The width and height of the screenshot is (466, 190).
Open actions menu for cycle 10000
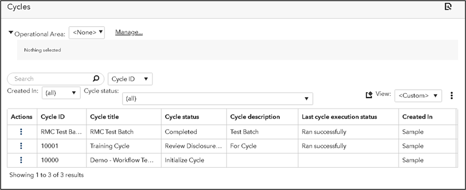pos(21,160)
